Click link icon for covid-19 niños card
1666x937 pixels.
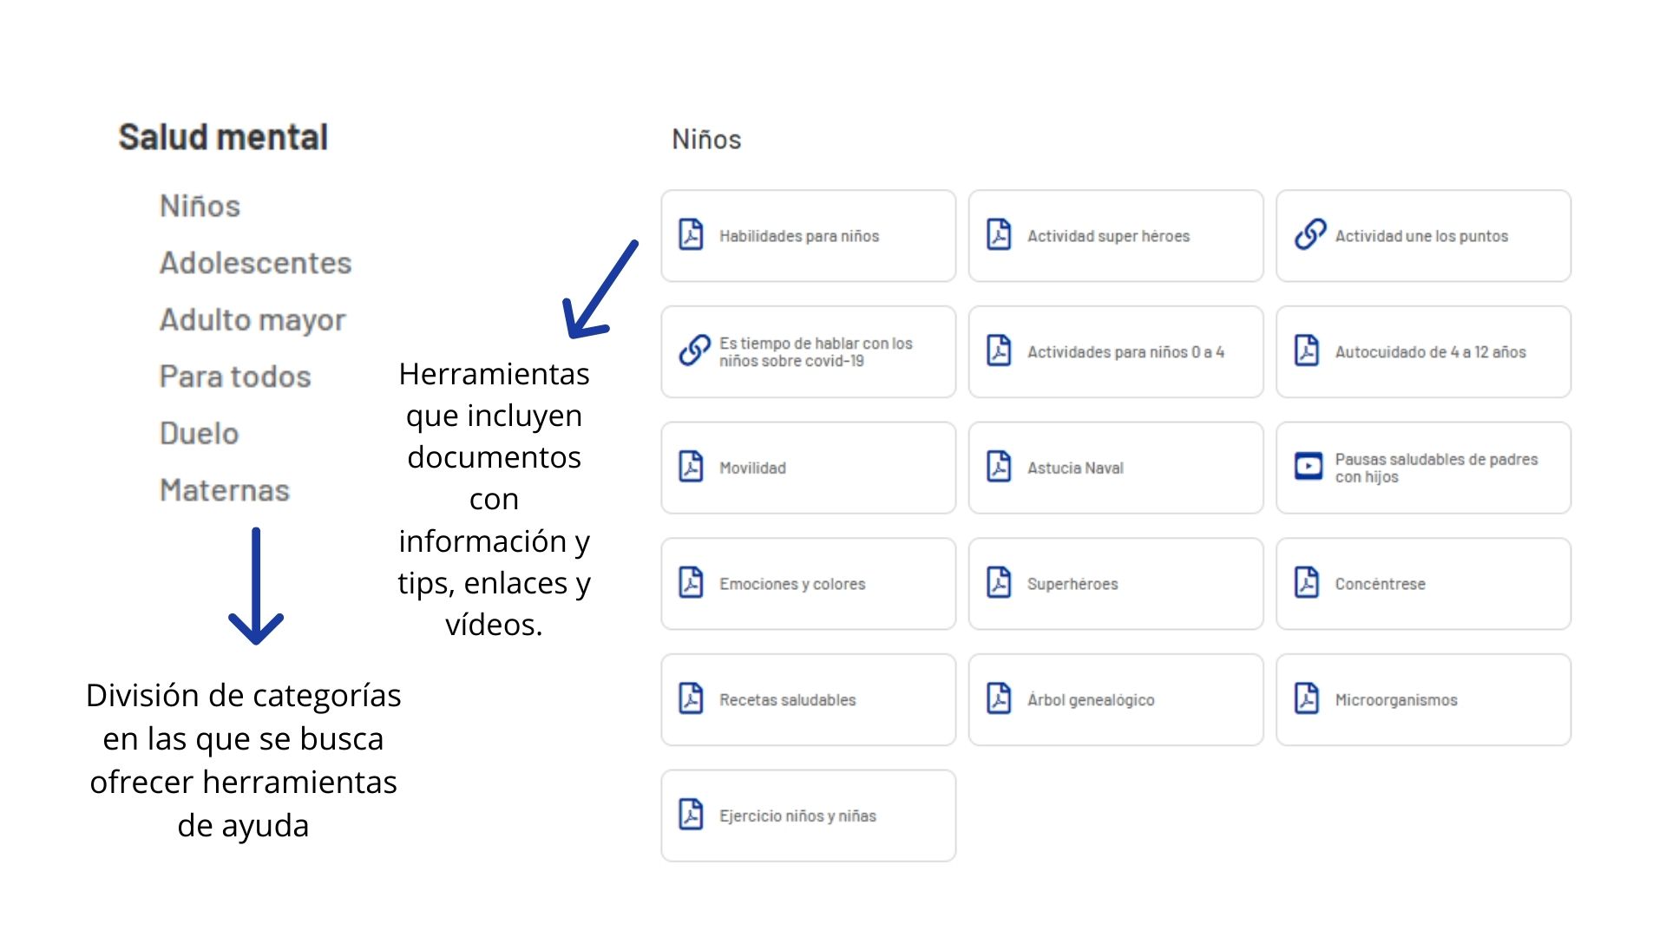click(x=694, y=351)
